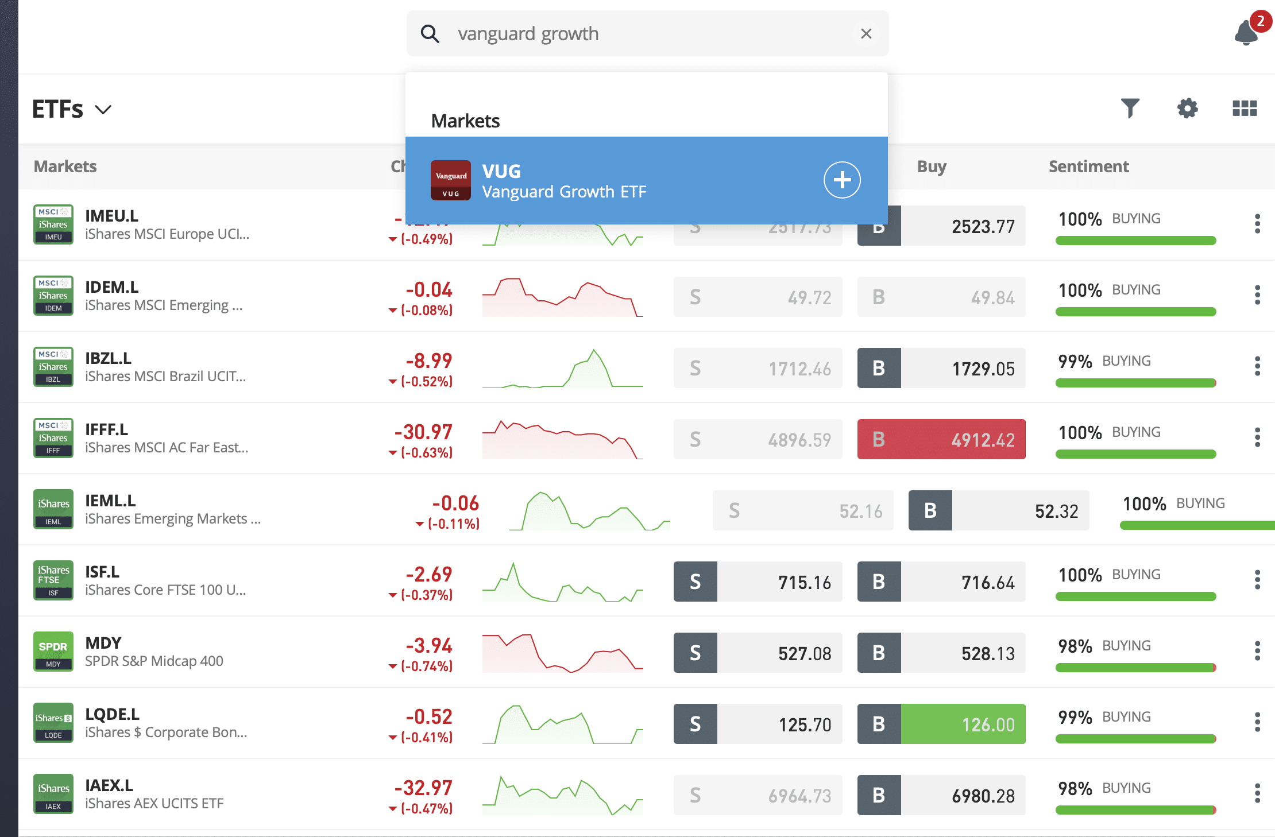The height and width of the screenshot is (837, 1275).
Task: Buy ISF.L at 716.64
Action: (x=941, y=582)
